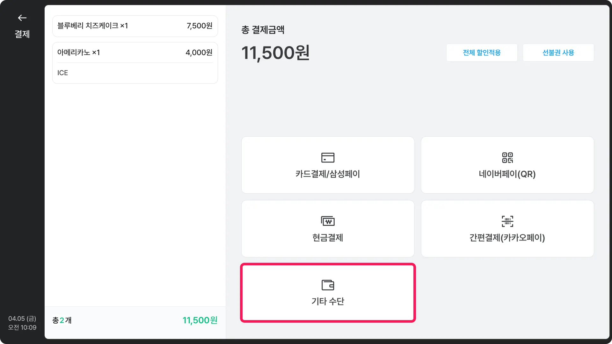Pay with 간편결제(카카오페이) label
Image resolution: width=612 pixels, height=344 pixels.
tap(507, 238)
